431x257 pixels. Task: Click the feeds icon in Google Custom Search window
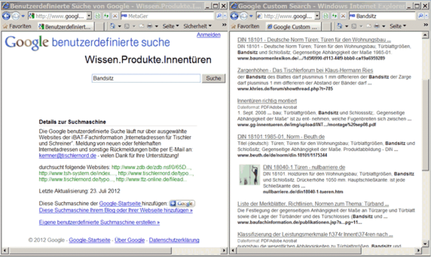pyautogui.click(x=354, y=26)
